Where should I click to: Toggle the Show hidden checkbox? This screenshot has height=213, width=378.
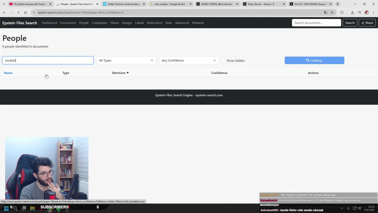(x=224, y=61)
